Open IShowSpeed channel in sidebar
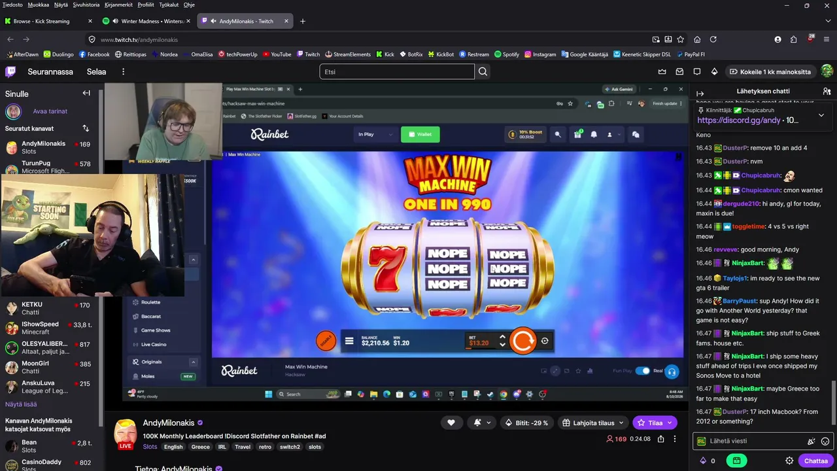This screenshot has width=837, height=471. [x=50, y=328]
